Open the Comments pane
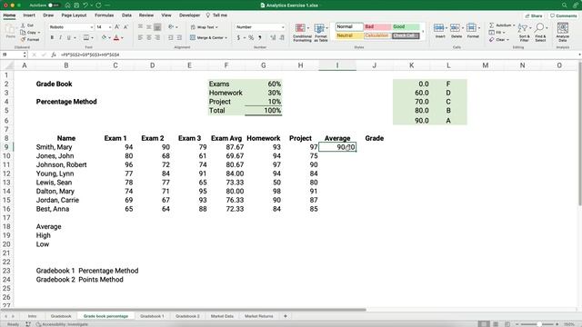The image size is (582, 327). 564,16
